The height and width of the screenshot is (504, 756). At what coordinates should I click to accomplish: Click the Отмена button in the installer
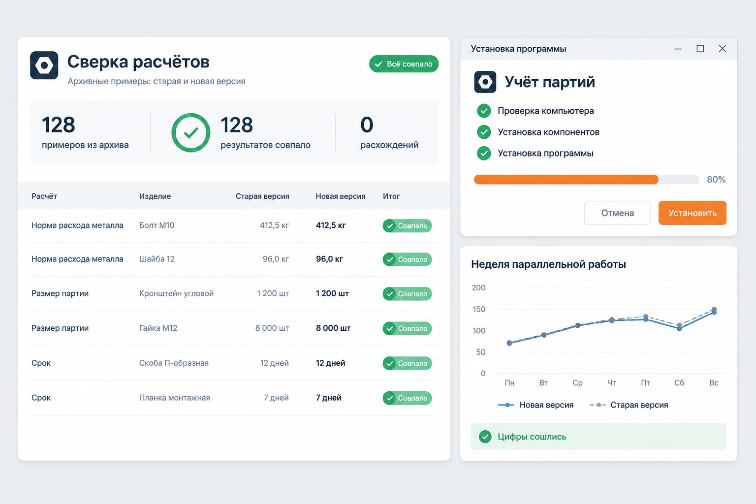coord(618,213)
